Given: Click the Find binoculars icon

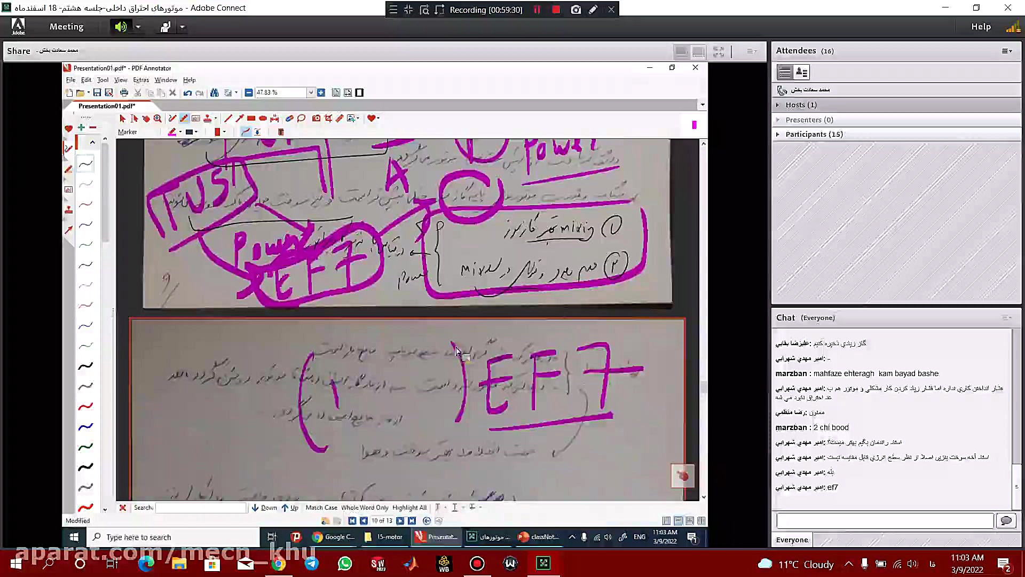Looking at the screenshot, I should [214, 93].
